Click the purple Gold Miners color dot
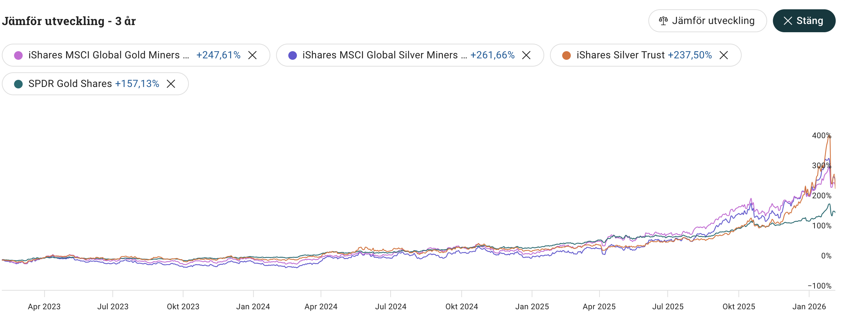845x315 pixels. [18, 55]
